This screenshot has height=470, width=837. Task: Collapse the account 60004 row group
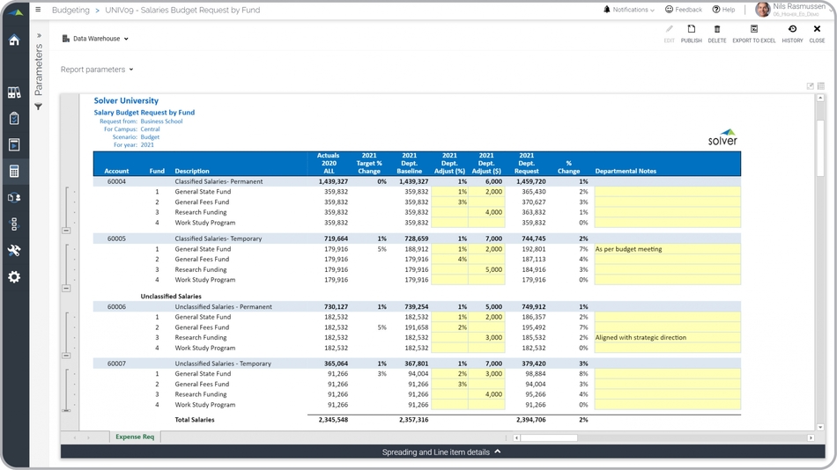click(x=66, y=231)
